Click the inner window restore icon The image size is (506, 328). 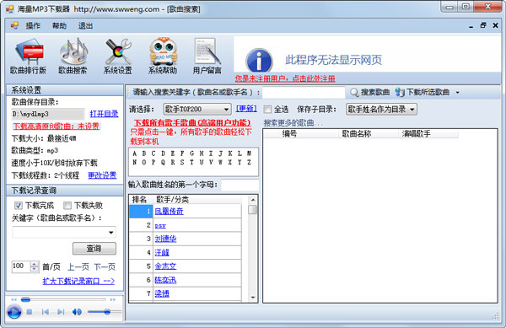(x=483, y=25)
